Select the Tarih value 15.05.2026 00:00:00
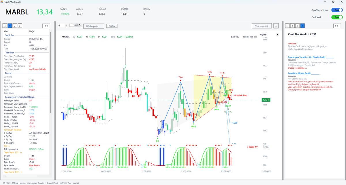 (38, 49)
